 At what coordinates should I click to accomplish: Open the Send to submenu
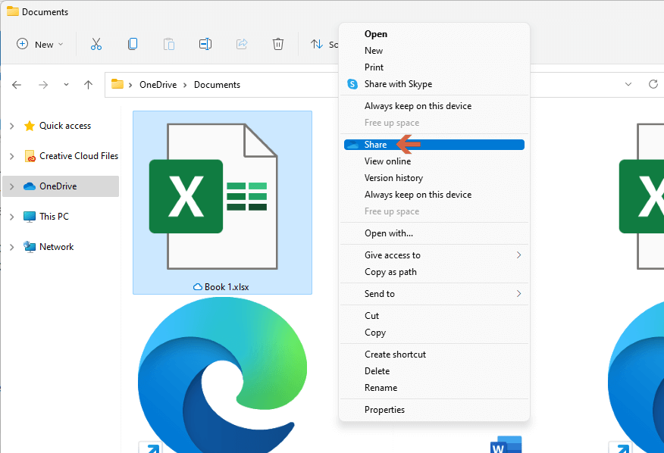pyautogui.click(x=434, y=294)
